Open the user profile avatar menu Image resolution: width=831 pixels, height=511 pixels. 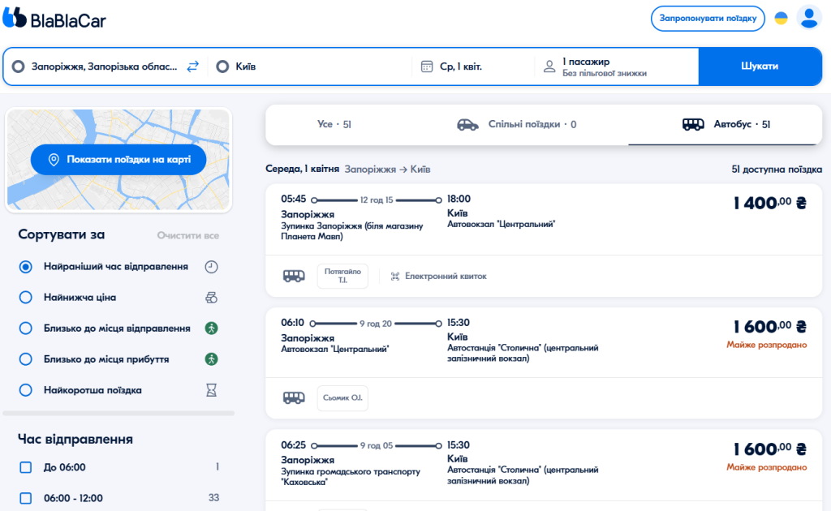(808, 18)
